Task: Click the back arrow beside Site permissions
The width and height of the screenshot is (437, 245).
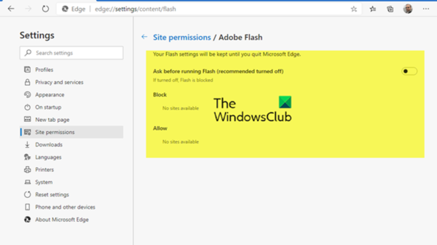Action: click(x=144, y=37)
